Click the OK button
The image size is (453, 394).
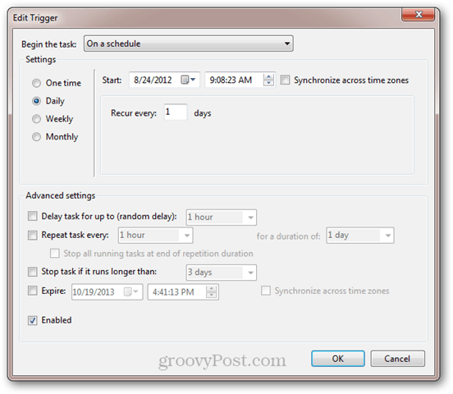click(338, 359)
